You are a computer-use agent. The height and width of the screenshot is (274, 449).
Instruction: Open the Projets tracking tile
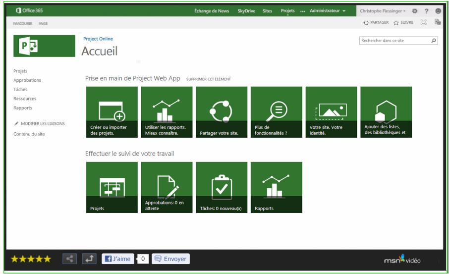(x=112, y=187)
